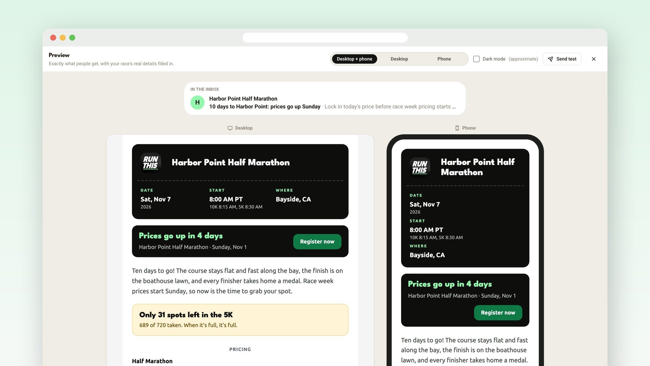Click 'Harbor Point Half Marathon' desktop email title
Viewport: 650px width, 366px height.
230,162
